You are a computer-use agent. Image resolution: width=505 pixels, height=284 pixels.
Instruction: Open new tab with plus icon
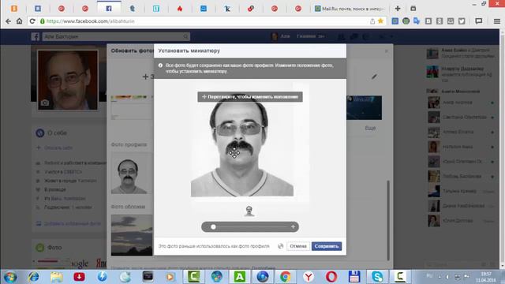398,9
